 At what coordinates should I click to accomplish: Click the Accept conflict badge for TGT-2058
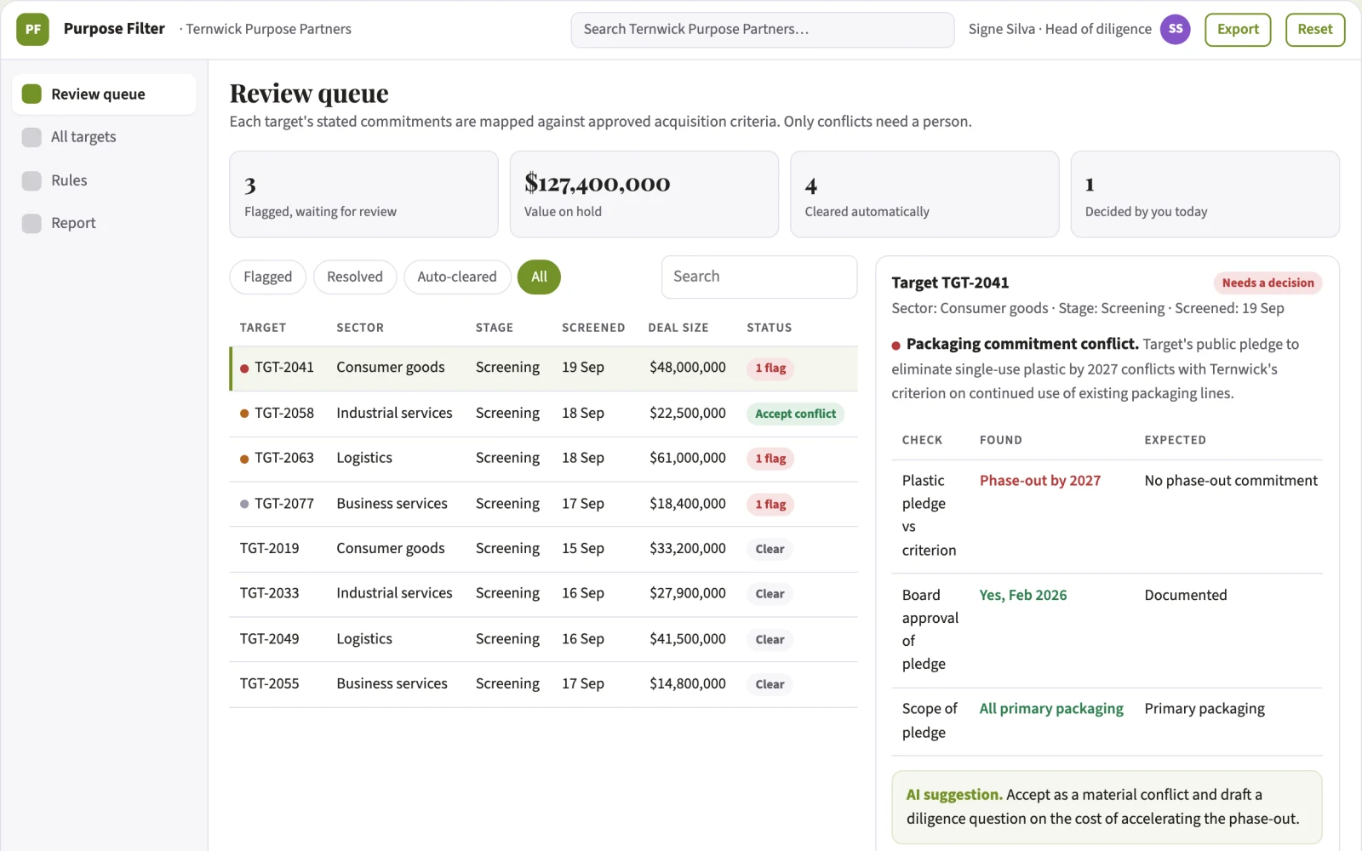[x=795, y=414]
